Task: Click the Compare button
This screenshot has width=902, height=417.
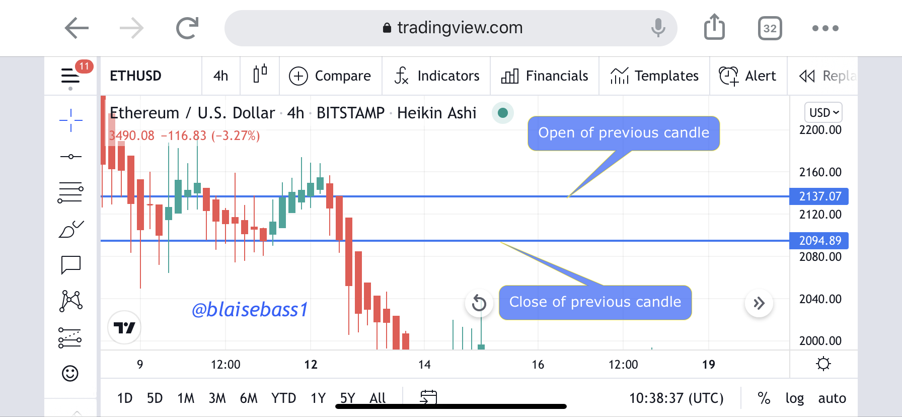Action: click(x=330, y=76)
